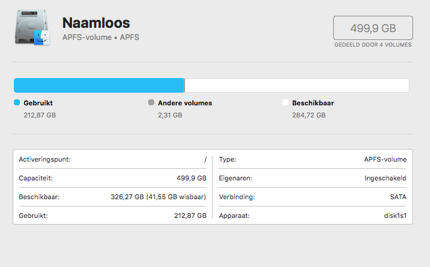
Task: Click the '/' mount point value
Action: click(205, 159)
